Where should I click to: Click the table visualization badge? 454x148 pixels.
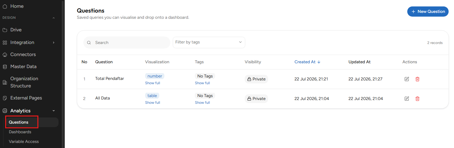click(152, 96)
